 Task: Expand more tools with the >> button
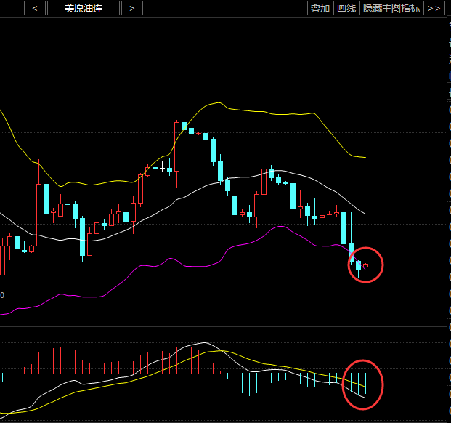point(434,8)
